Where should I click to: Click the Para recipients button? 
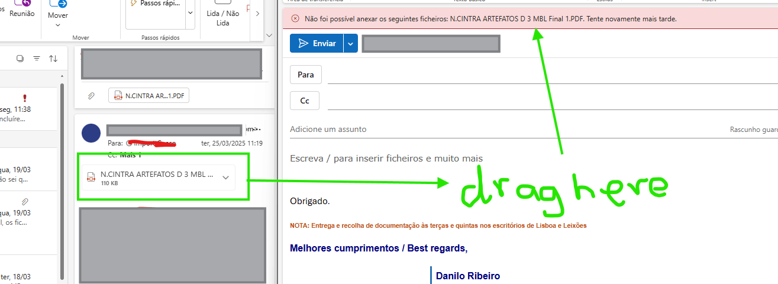[x=306, y=75]
